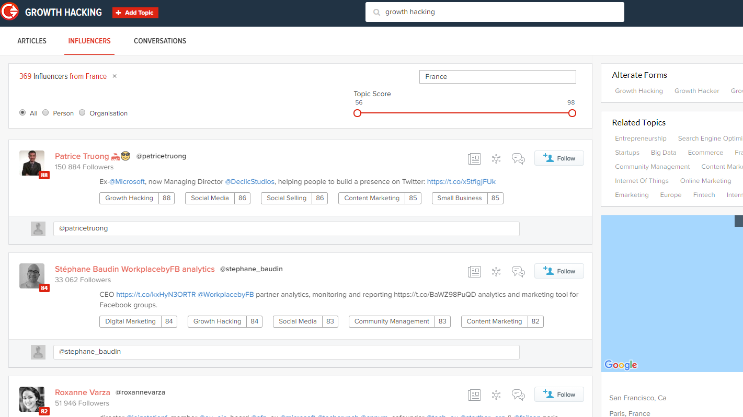Open the @WorkplacebyFB mention link
This screenshot has width=743, height=417.
click(225, 295)
